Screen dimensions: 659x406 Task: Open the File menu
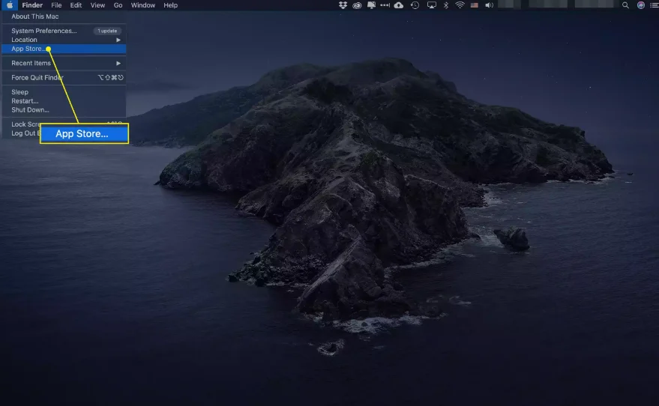[x=56, y=5]
